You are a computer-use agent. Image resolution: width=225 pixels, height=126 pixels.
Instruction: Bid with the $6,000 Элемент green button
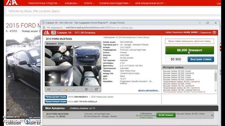189,50
